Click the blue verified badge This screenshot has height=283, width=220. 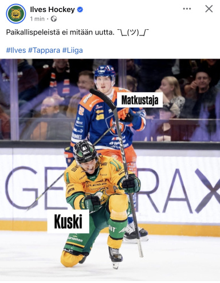coord(80,10)
